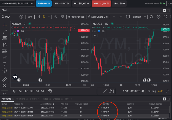The height and width of the screenshot is (120, 172).
Task: Open the chart layout grid icon
Action: [x=62, y=17]
